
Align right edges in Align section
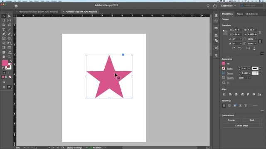(242, 94)
